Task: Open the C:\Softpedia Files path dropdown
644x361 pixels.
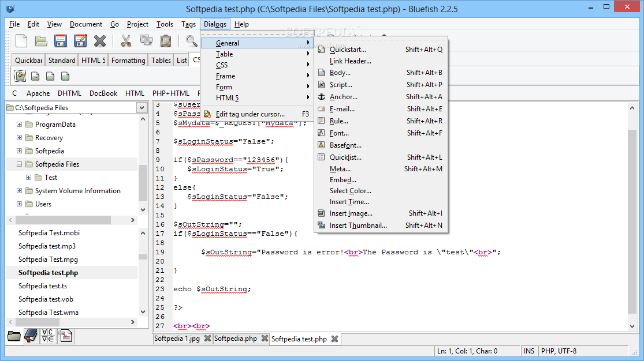Action: pos(142,108)
